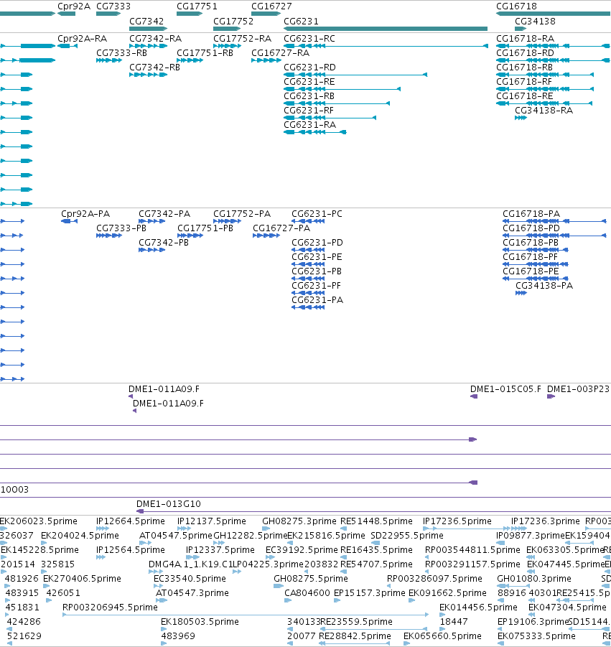Screen dimensions: 611x647
Task: Click transcript label Cpr92A-RA
Action: coord(82,38)
